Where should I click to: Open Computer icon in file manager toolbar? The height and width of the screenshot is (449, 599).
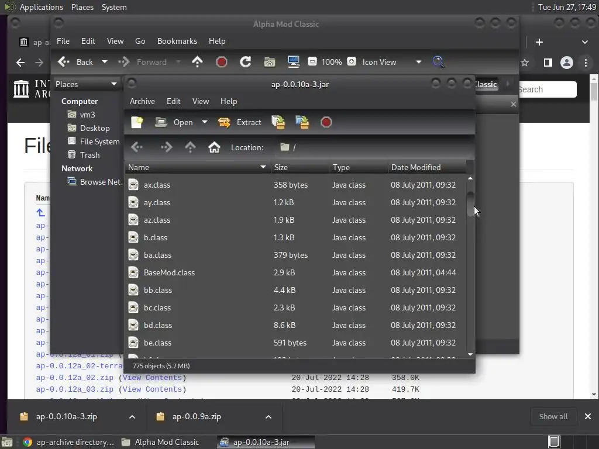click(x=294, y=62)
